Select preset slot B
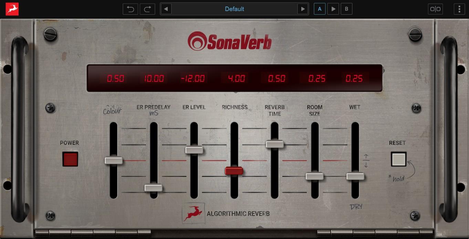Image resolution: width=469 pixels, height=239 pixels. (346, 9)
